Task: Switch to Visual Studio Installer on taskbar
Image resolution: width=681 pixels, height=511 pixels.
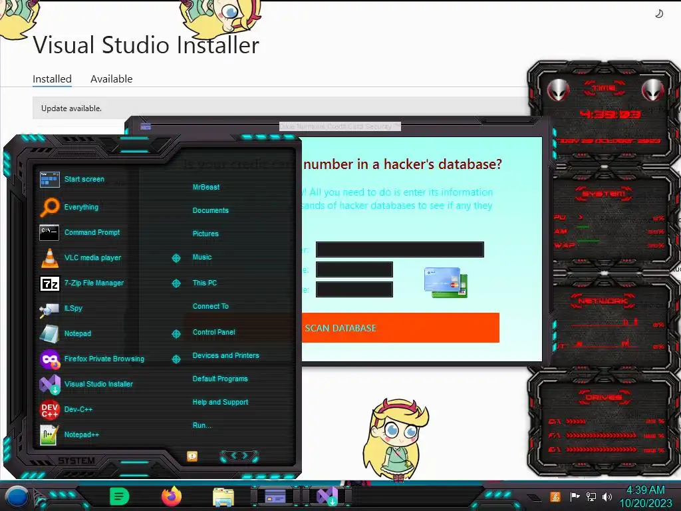Action: (x=327, y=496)
